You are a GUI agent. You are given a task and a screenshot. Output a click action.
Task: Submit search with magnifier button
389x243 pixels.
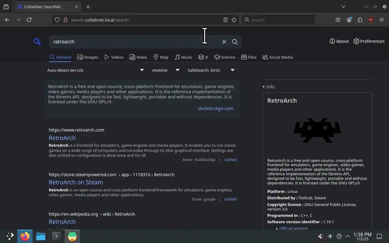pyautogui.click(x=235, y=42)
